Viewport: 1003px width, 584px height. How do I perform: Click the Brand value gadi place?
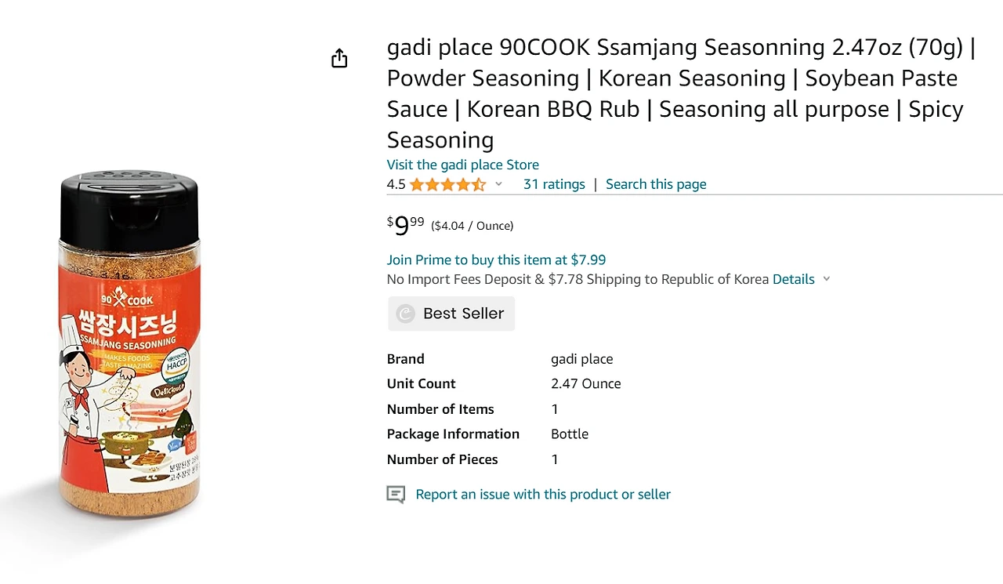(581, 359)
